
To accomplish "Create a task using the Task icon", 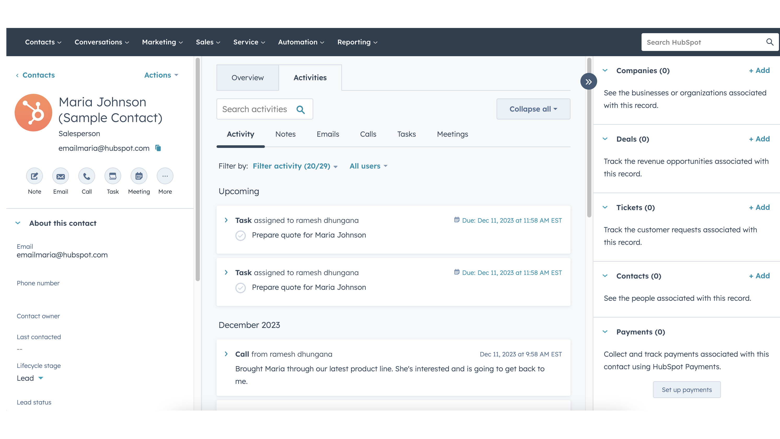I will tap(112, 176).
